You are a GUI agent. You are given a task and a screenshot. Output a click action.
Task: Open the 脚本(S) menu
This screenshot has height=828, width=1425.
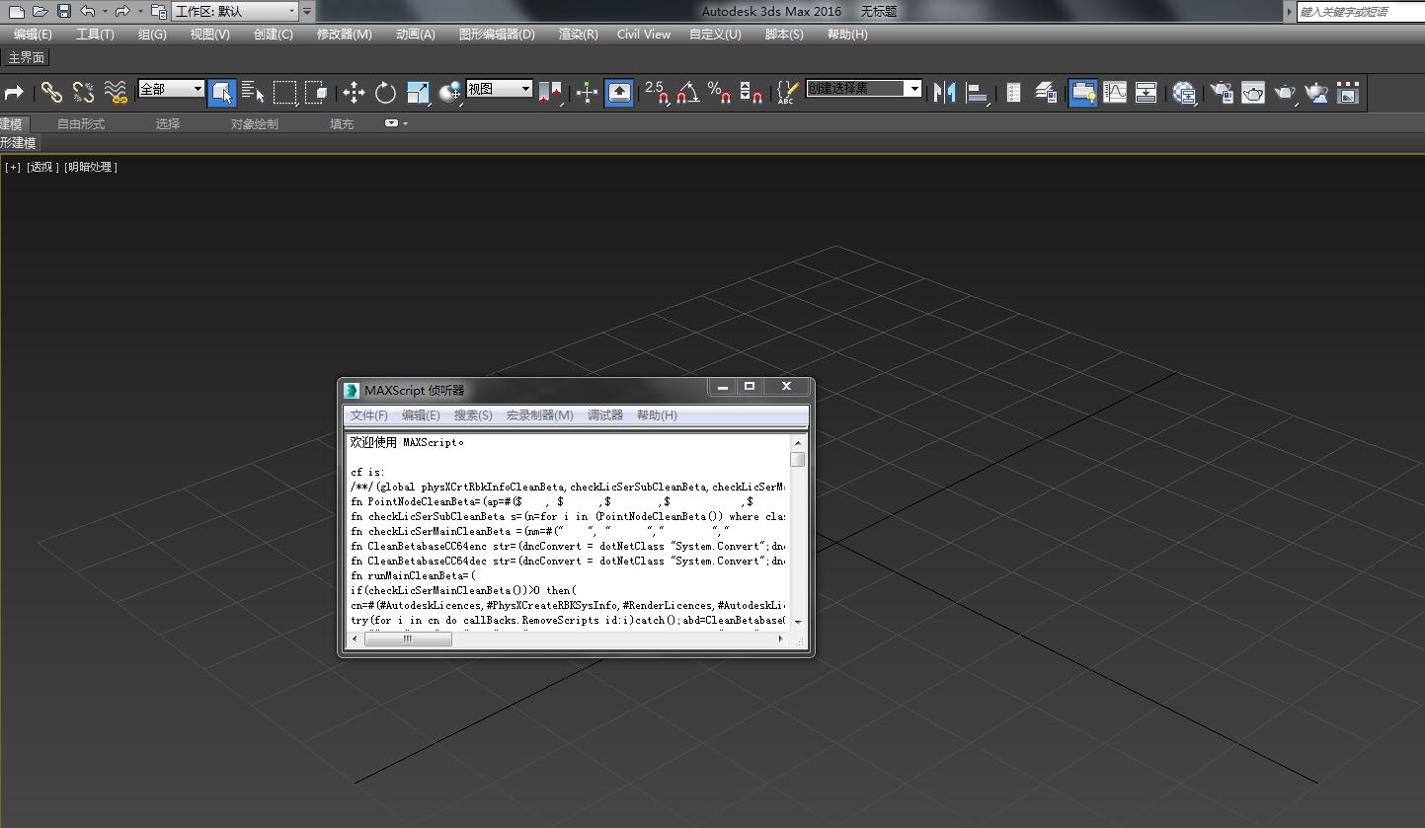click(784, 34)
